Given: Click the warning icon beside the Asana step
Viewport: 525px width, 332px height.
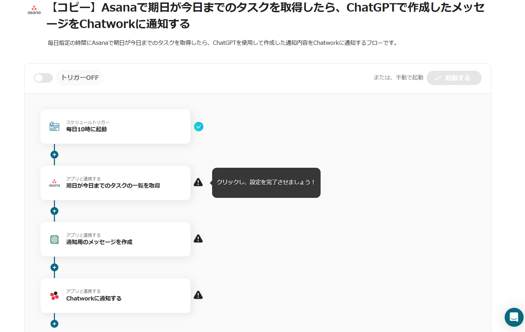Looking at the screenshot, I should [x=198, y=182].
